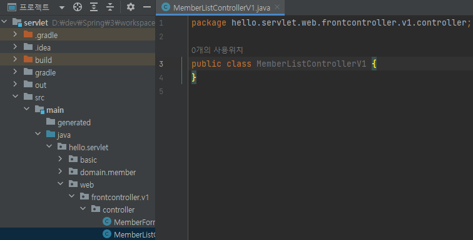Click the Expand All icon in project toolbar
473x240 pixels.
click(94, 7)
